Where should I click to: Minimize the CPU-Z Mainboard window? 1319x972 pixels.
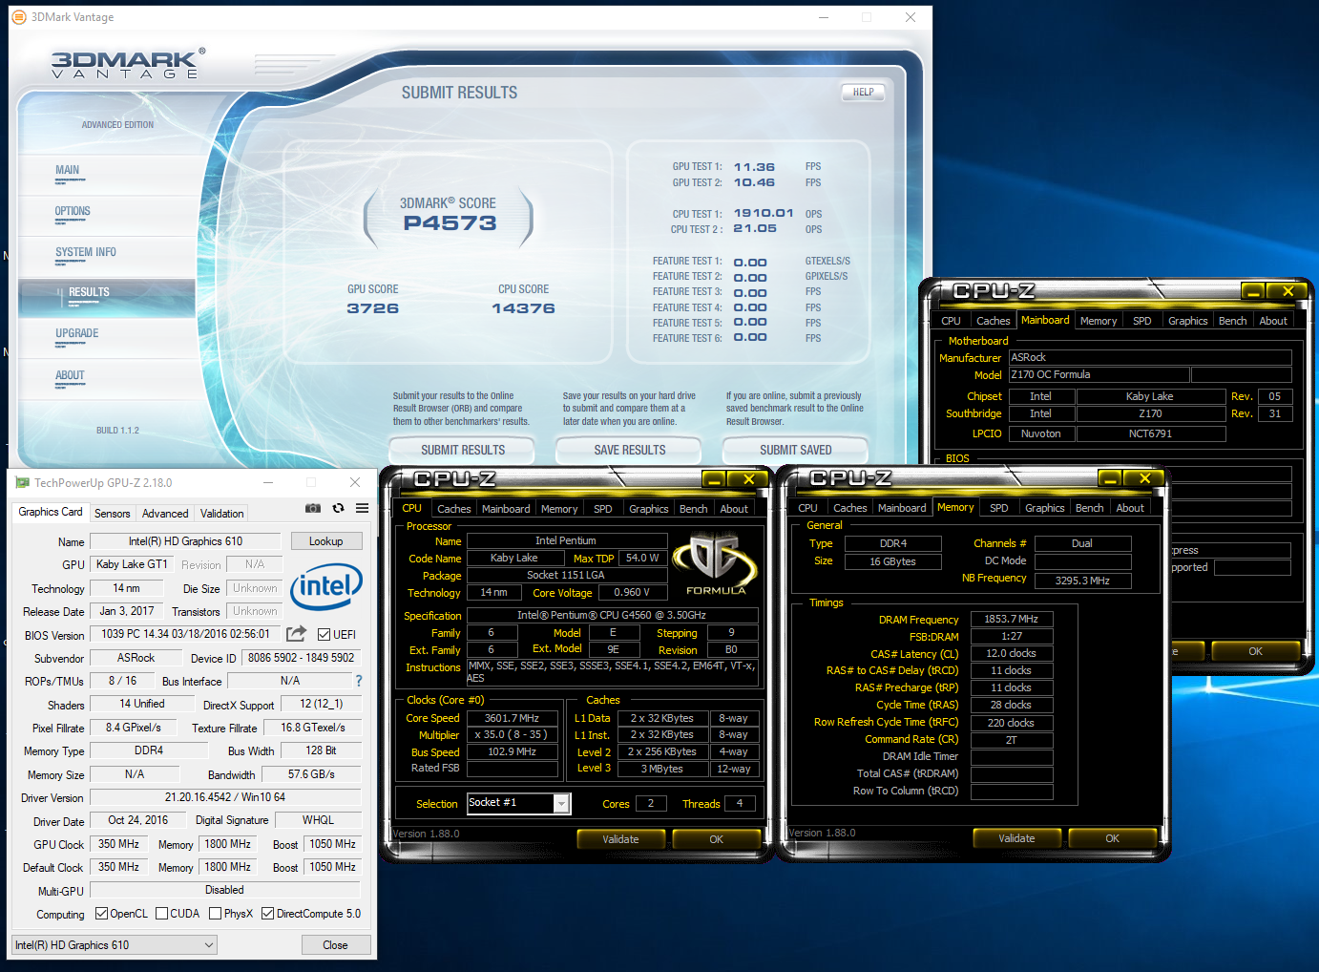coord(1253,291)
